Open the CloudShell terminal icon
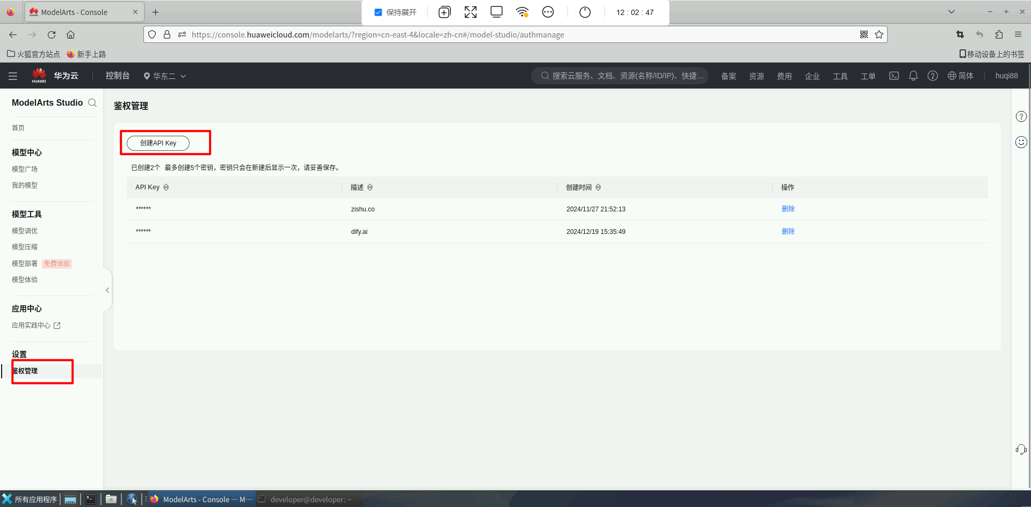 coord(894,76)
